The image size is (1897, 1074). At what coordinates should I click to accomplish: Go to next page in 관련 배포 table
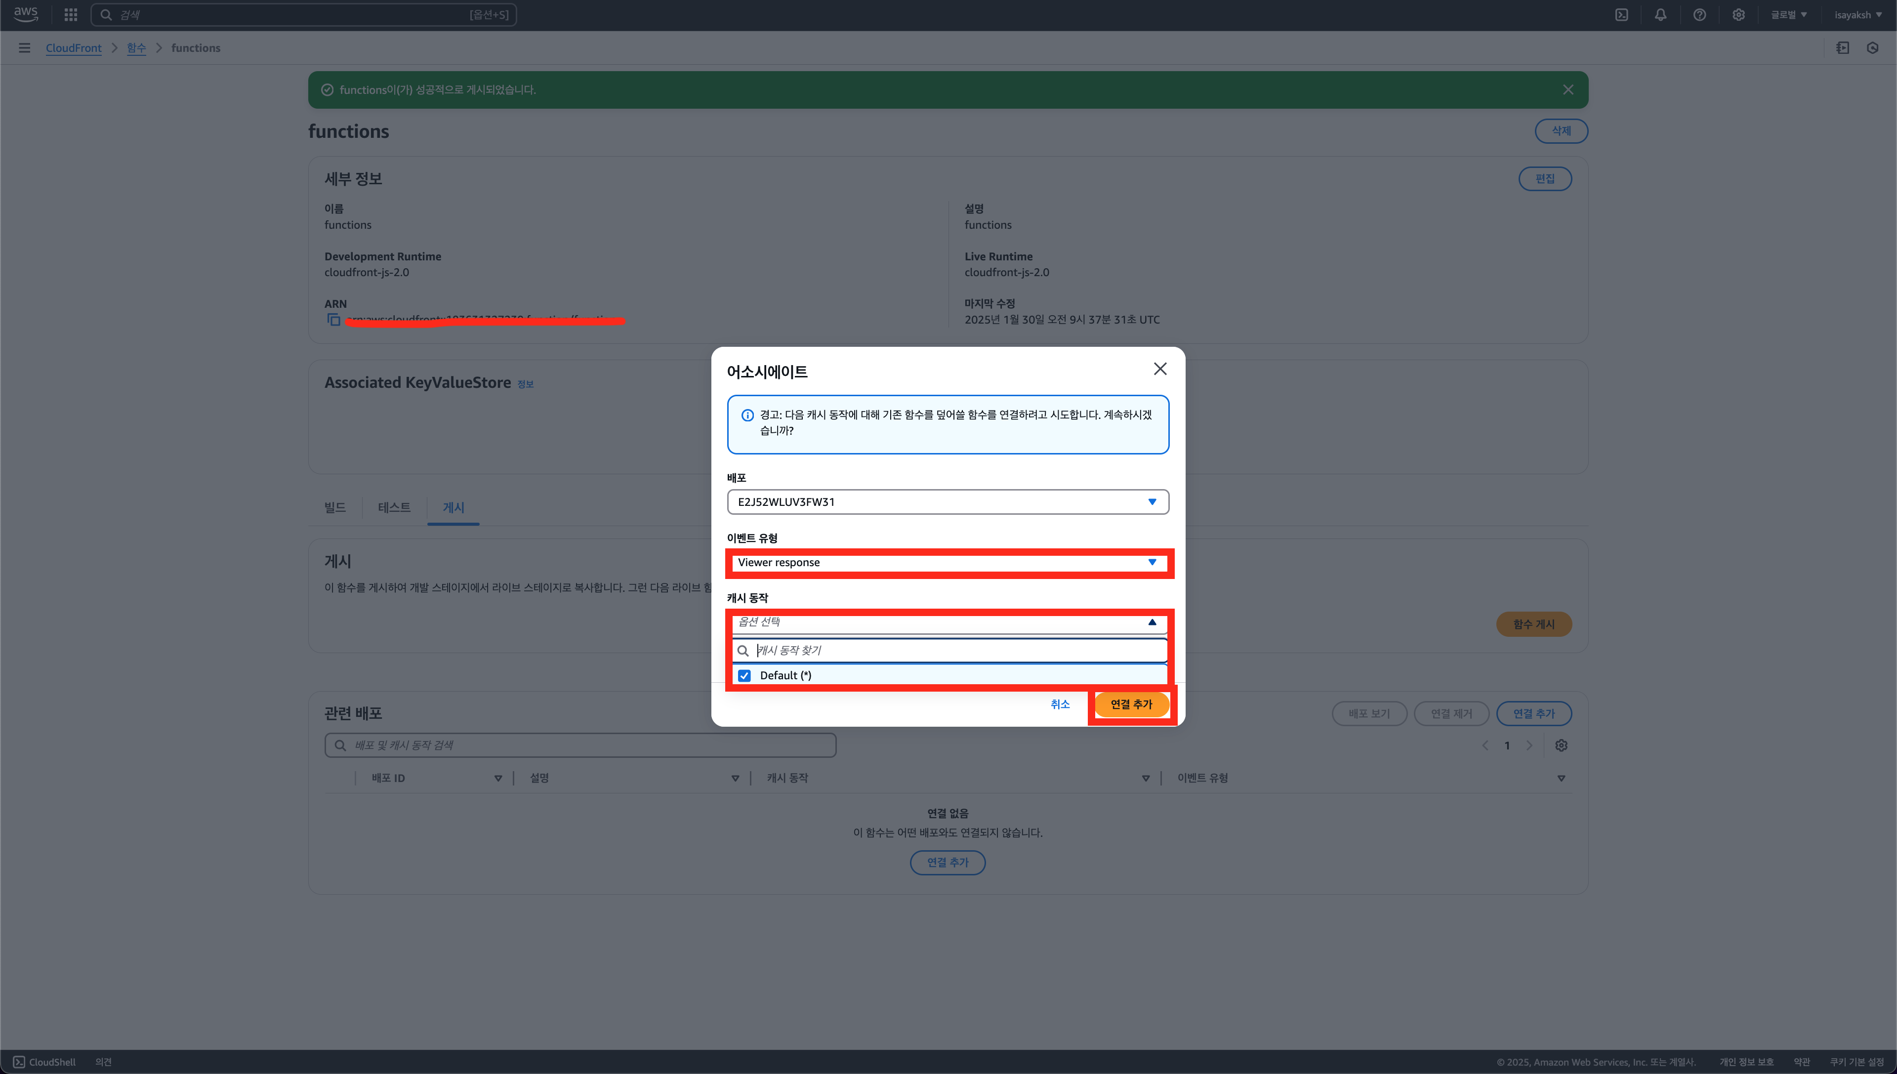click(1529, 745)
